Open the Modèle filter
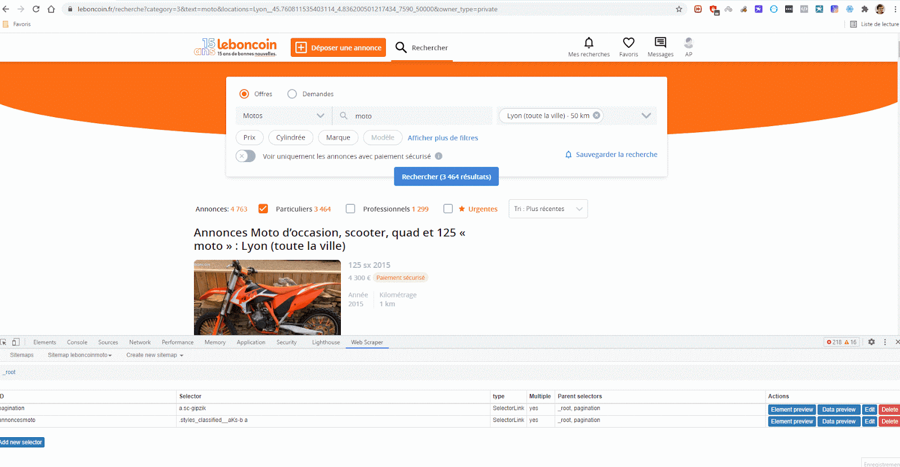The image size is (900, 467). [382, 137]
